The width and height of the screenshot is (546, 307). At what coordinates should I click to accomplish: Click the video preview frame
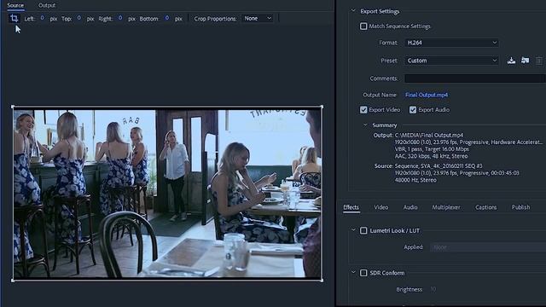[x=167, y=194]
